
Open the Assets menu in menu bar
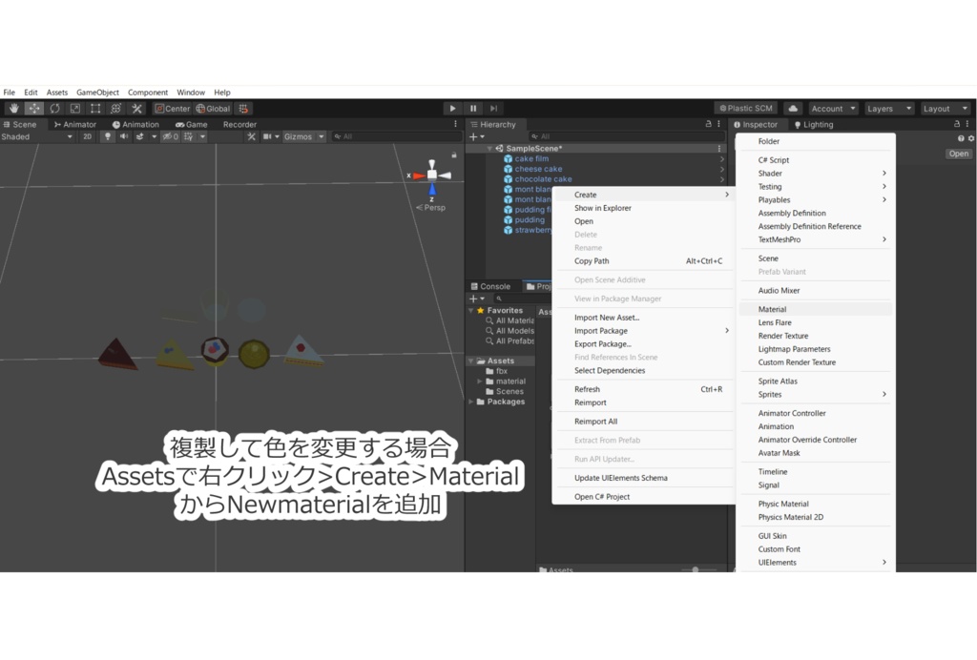[56, 93]
